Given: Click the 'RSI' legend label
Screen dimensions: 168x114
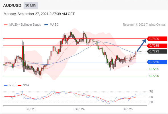Looking at the screenshot, I should click(12, 85).
